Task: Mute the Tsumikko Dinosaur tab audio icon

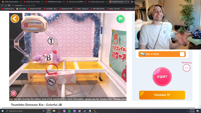Action: tap(126, 2)
